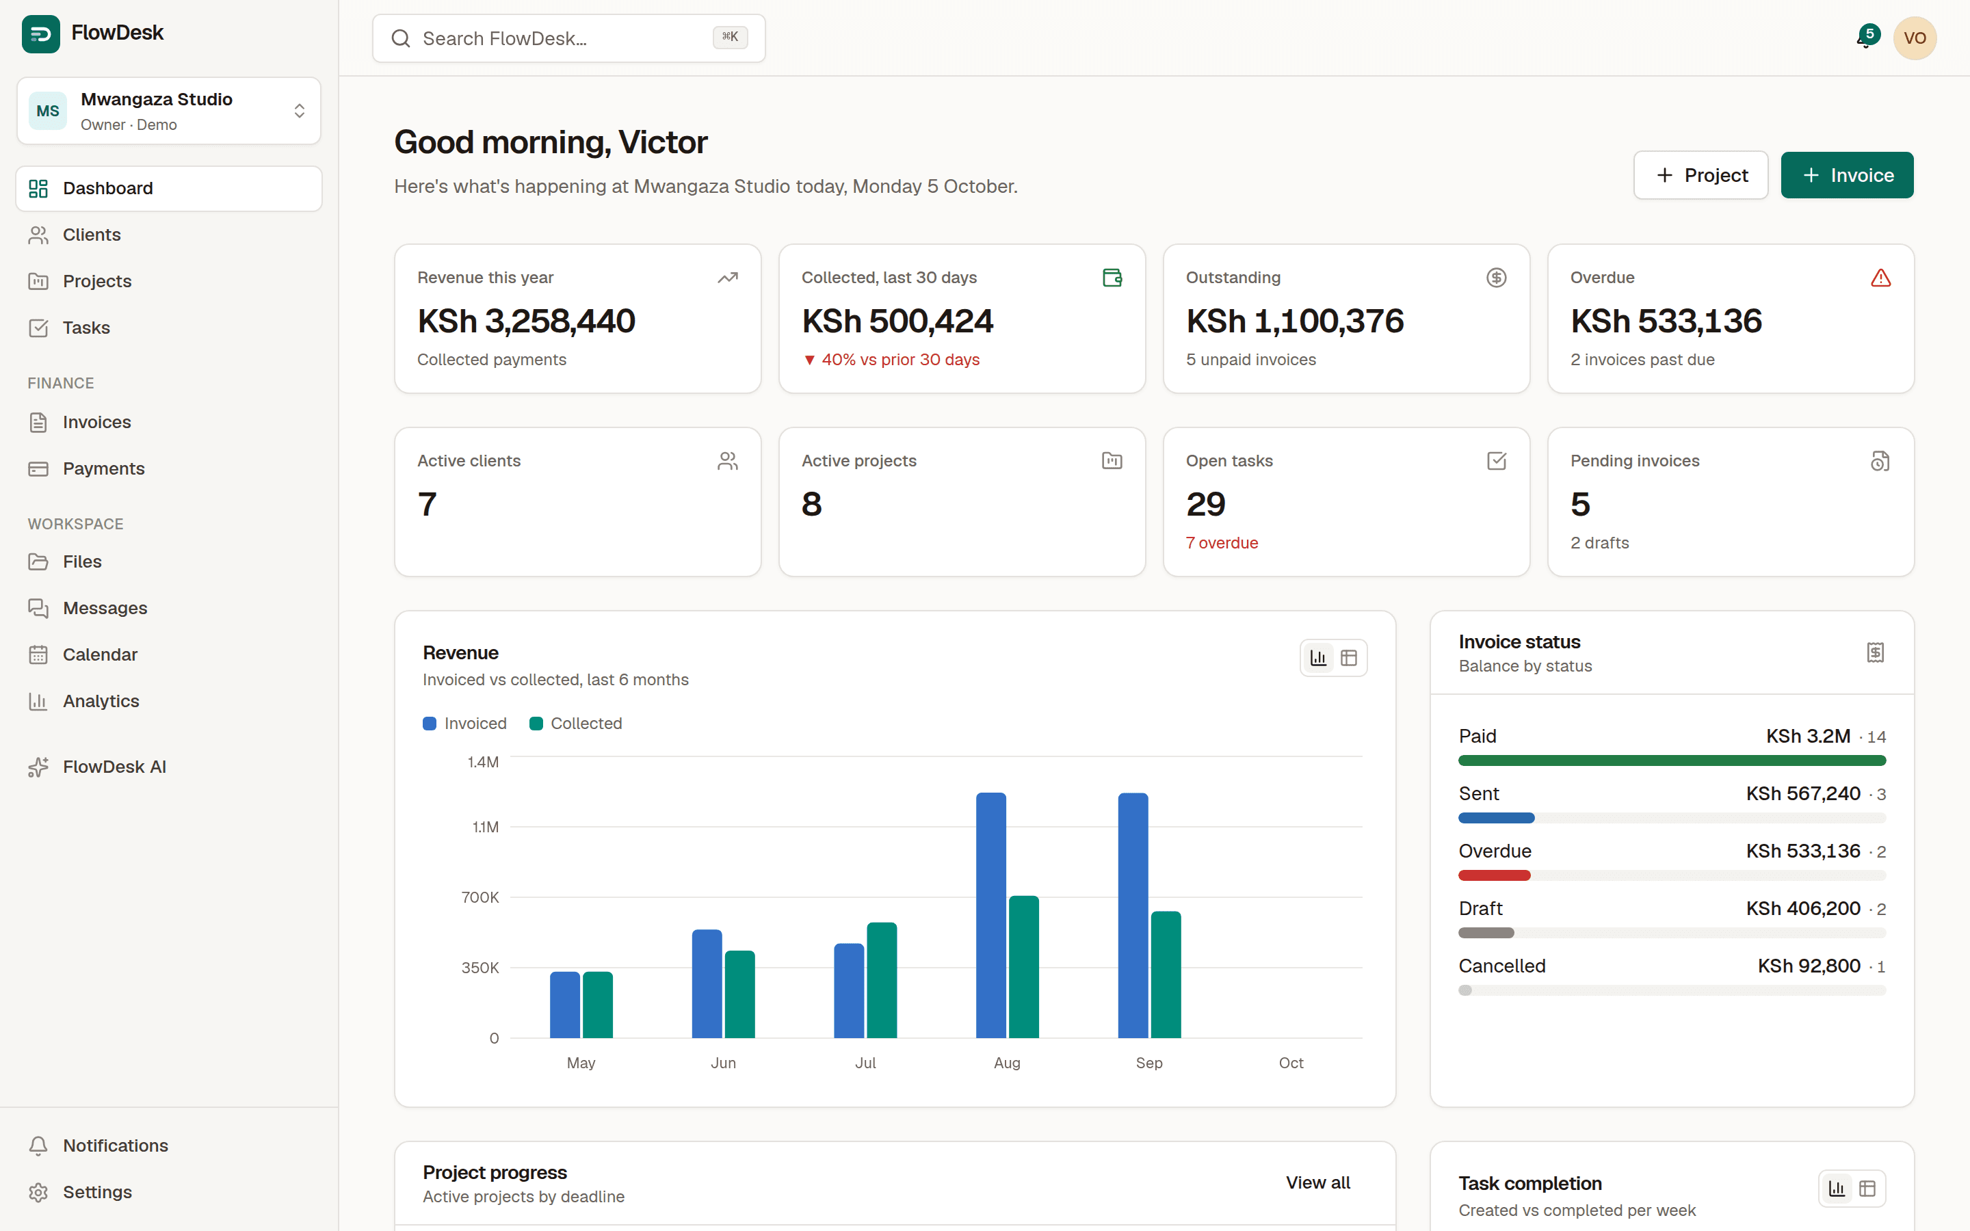Open the Analytics page
The width and height of the screenshot is (1970, 1231).
click(168, 701)
